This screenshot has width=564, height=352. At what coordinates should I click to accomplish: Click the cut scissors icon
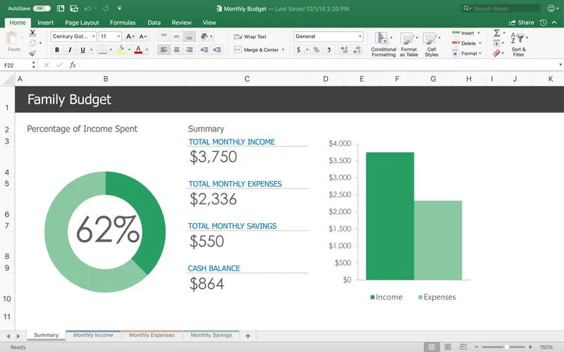coord(32,33)
